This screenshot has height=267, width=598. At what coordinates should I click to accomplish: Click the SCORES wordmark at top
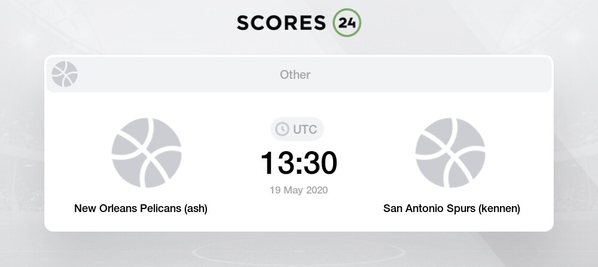tap(281, 23)
